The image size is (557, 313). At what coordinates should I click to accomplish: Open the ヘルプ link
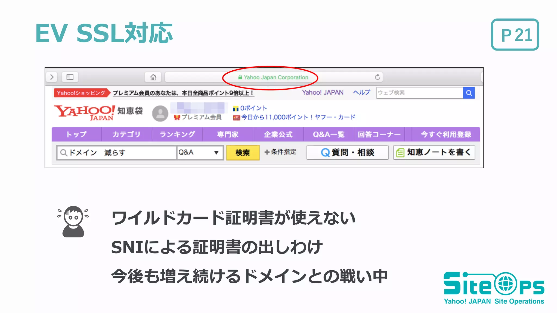coord(362,92)
